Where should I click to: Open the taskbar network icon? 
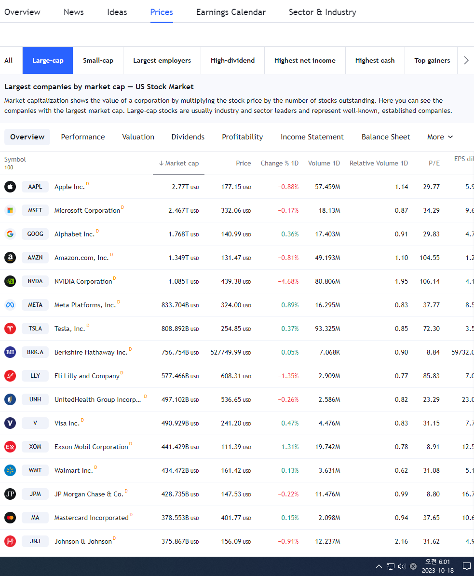(x=390, y=566)
